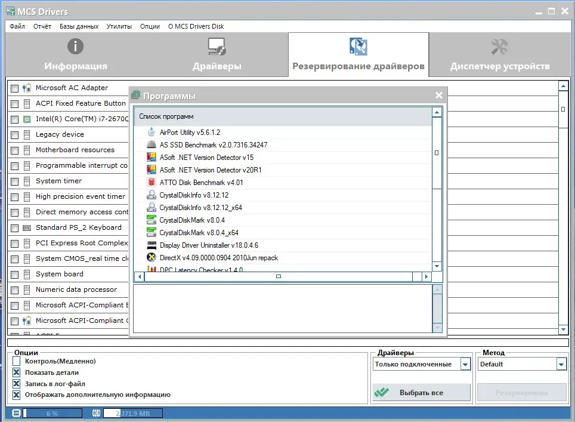Click the ASoft .NET Version Detector v20R1 icon
575x422 pixels.
point(151,170)
